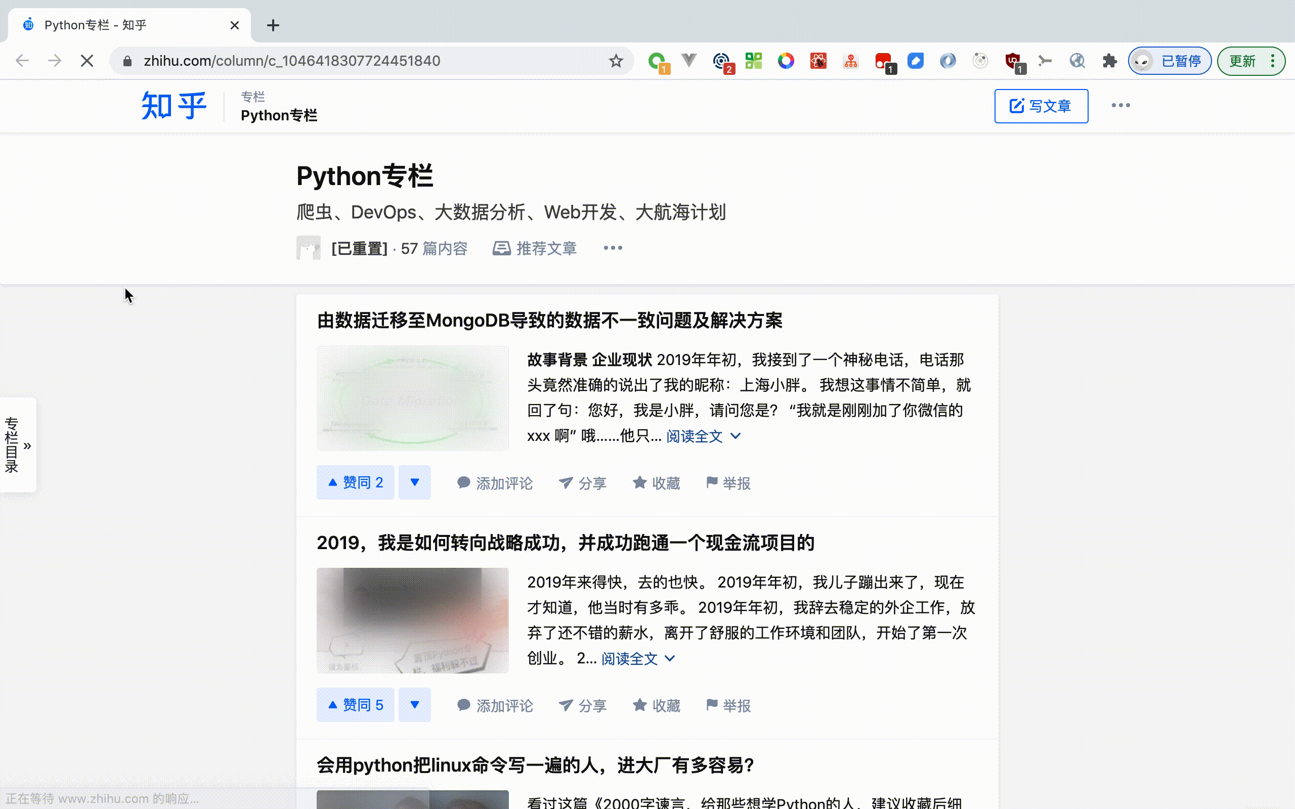Viewport: 1295px width, 809px height.
Task: Click the target extension with red badge 2
Action: coord(722,62)
